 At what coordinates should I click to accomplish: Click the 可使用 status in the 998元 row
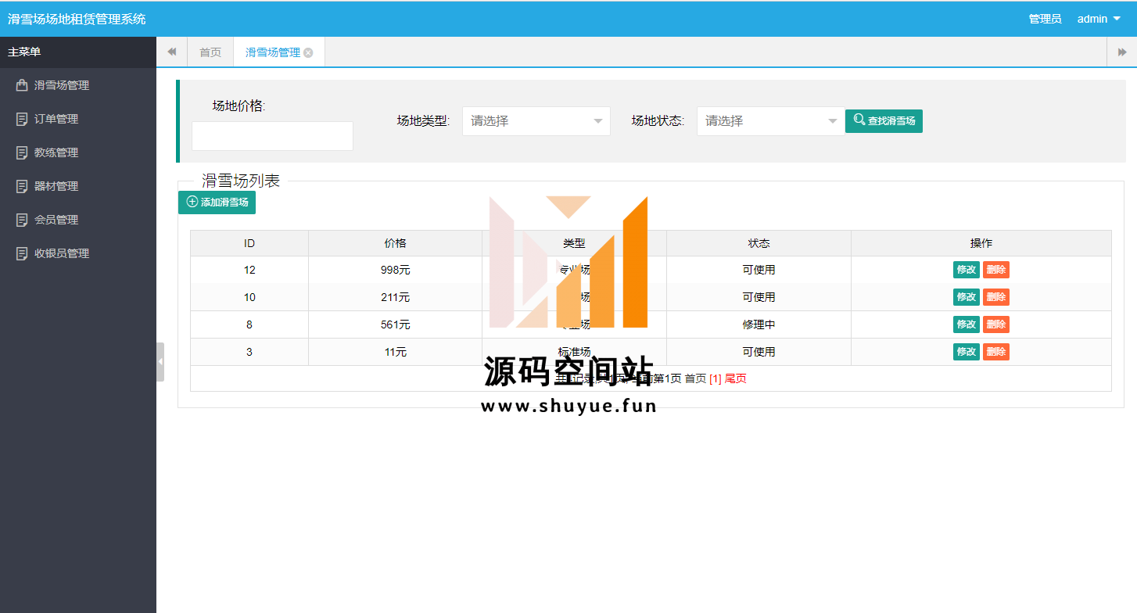[759, 270]
